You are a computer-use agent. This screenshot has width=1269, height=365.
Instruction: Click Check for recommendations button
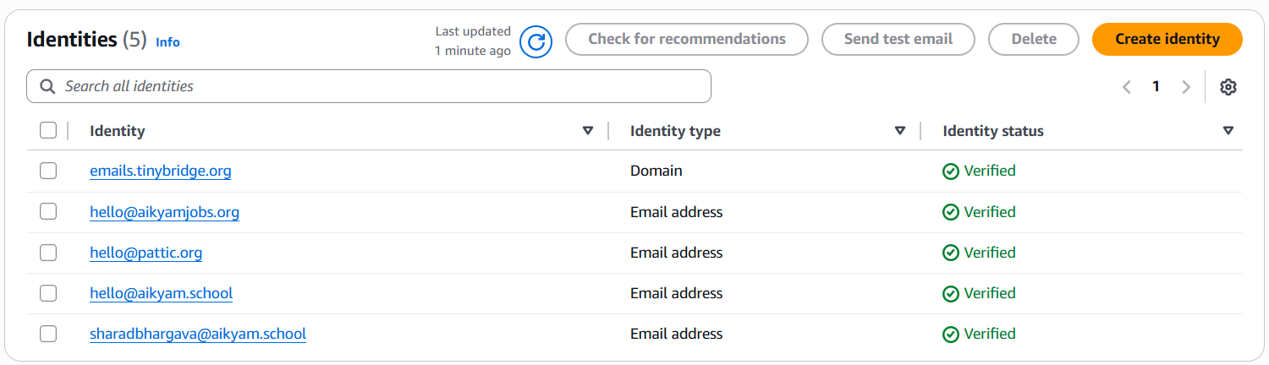pos(686,39)
